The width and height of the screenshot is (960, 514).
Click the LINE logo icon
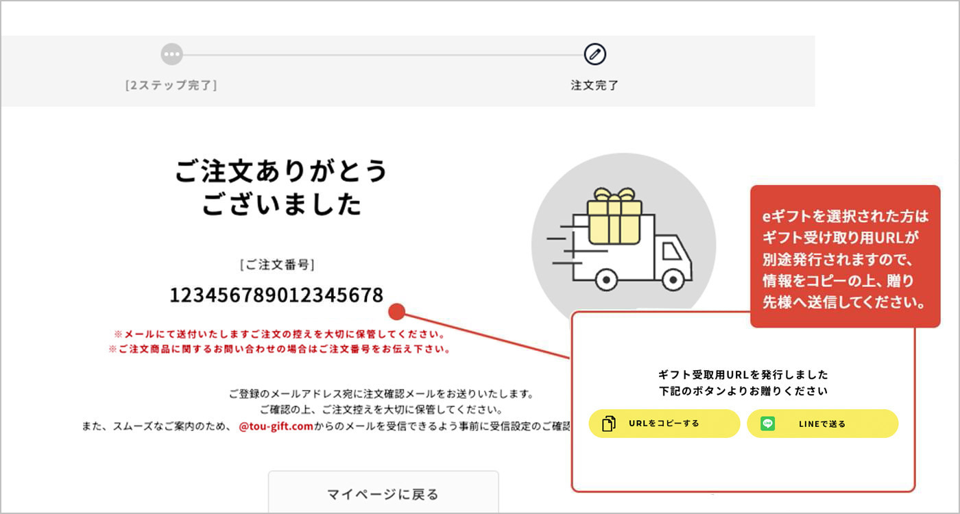pyautogui.click(x=767, y=424)
